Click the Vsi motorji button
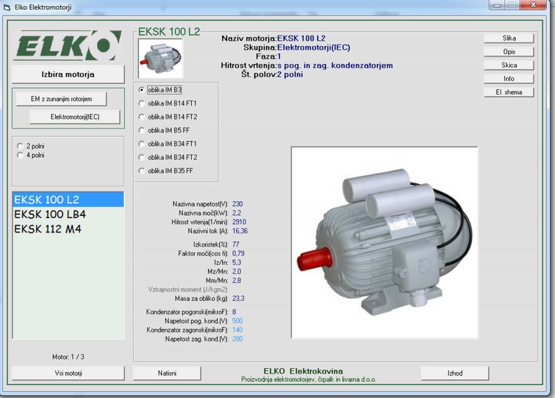This screenshot has height=398, width=555. pyautogui.click(x=68, y=373)
